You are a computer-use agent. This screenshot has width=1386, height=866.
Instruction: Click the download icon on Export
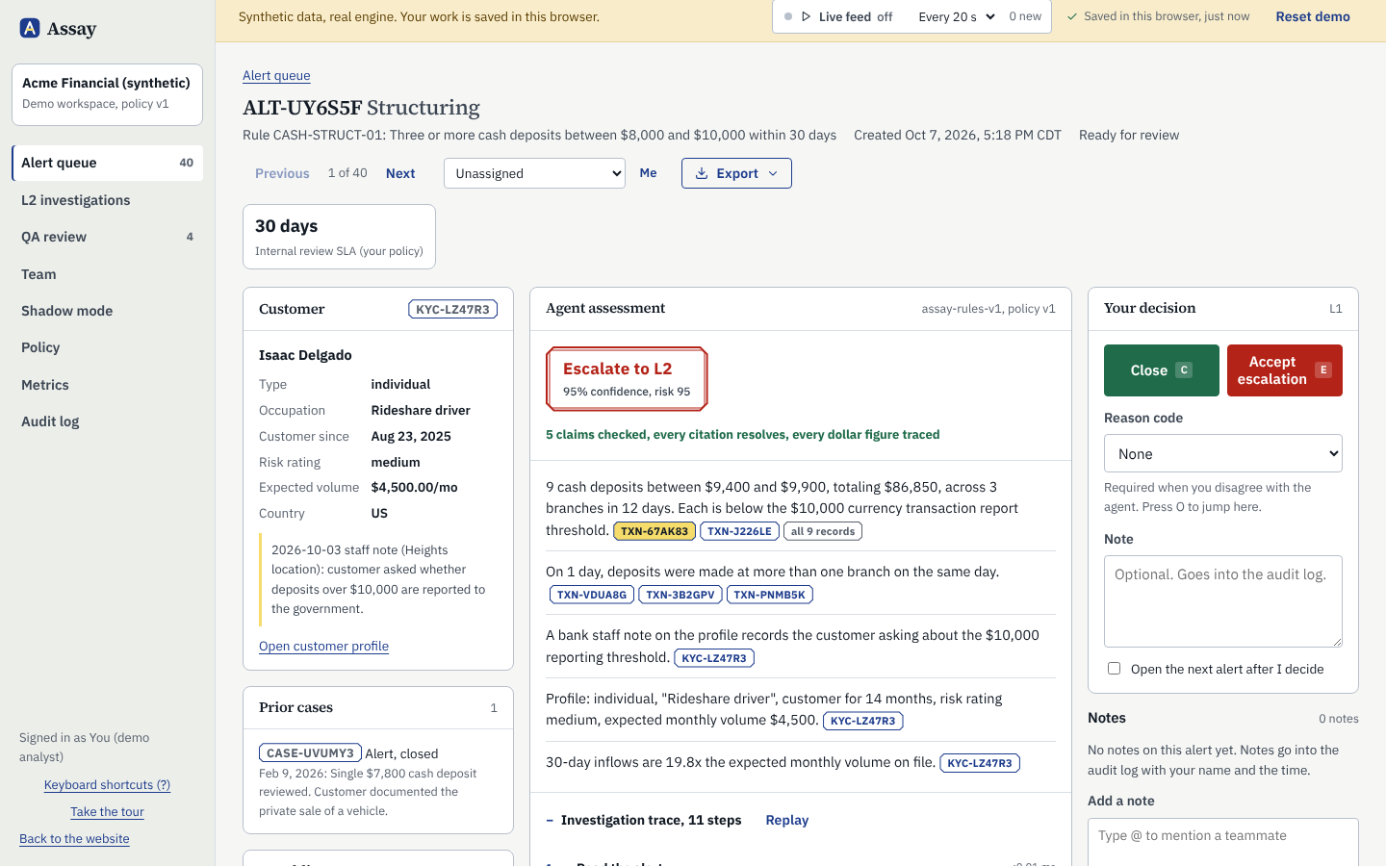coord(702,173)
